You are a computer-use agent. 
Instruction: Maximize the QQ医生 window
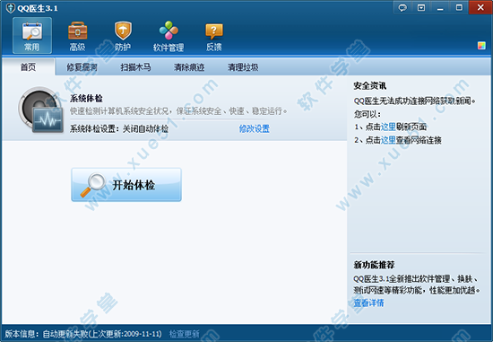[459, 7]
